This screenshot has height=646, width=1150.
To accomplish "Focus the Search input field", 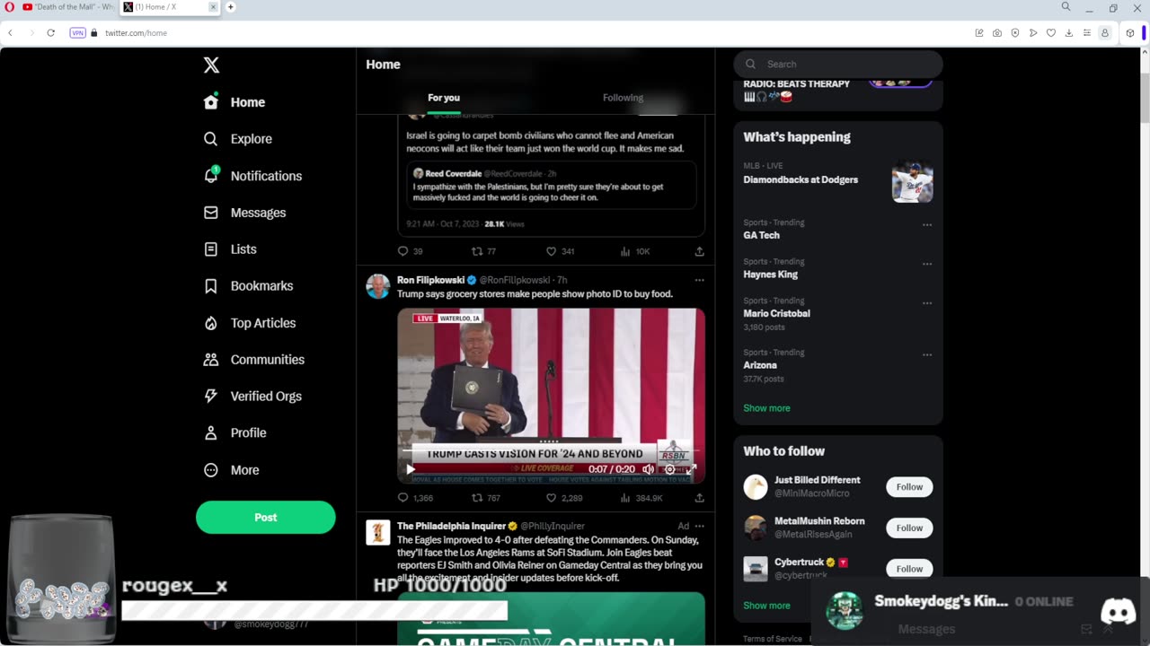I will coord(837,64).
